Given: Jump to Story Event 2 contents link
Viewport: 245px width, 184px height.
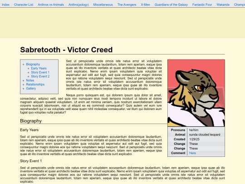Looking at the screenshot, I should (40, 76).
